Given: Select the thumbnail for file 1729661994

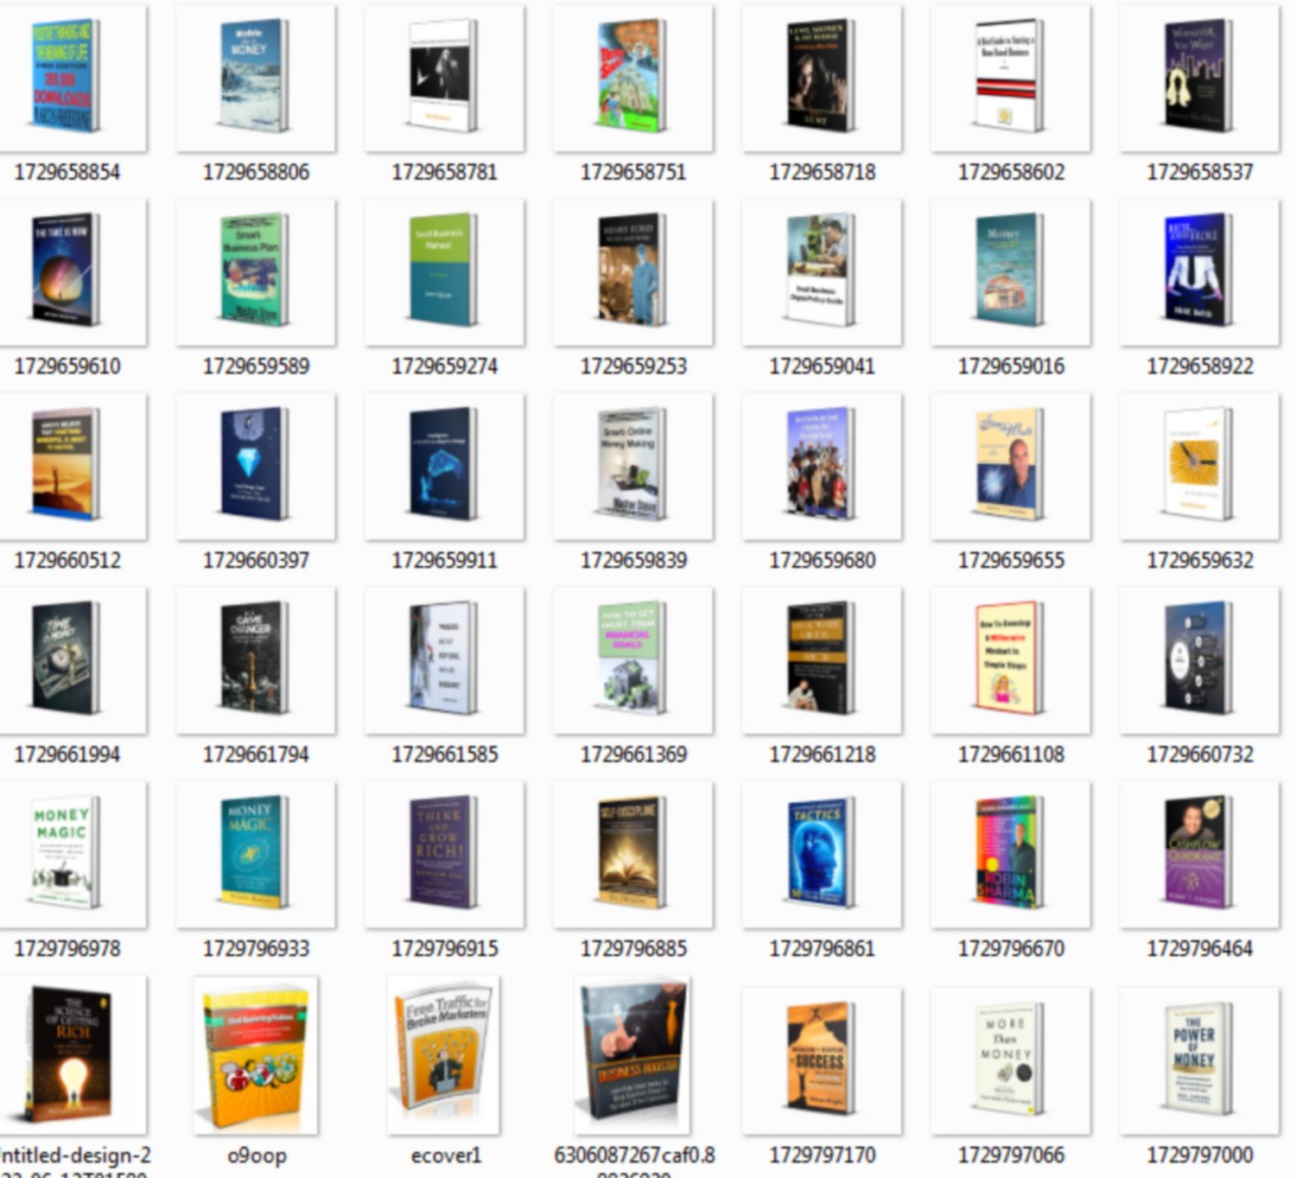Looking at the screenshot, I should (x=66, y=659).
